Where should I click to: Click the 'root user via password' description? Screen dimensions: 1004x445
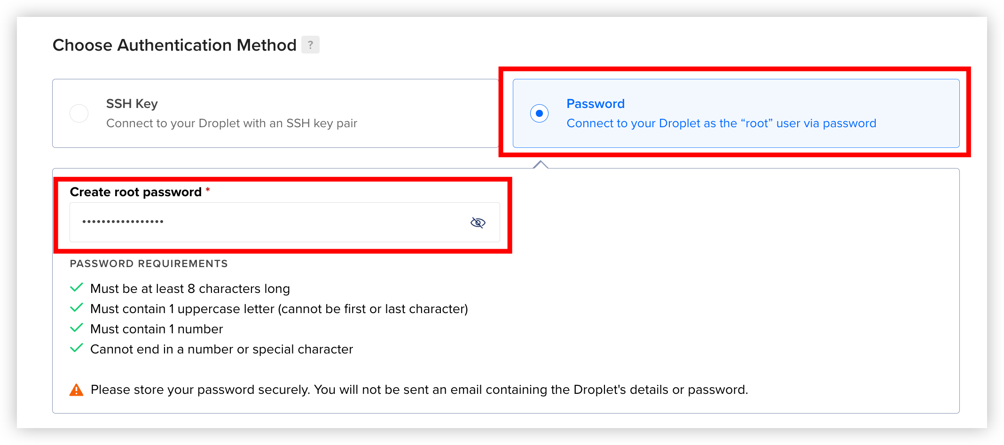pos(721,123)
